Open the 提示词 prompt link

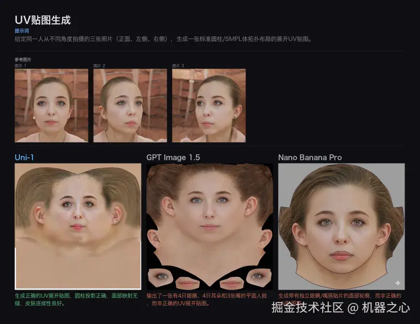(x=21, y=30)
